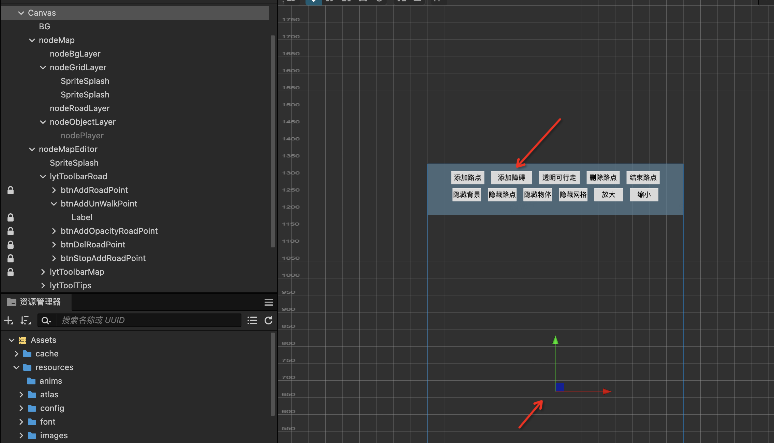Expand the atlas folder

point(21,395)
